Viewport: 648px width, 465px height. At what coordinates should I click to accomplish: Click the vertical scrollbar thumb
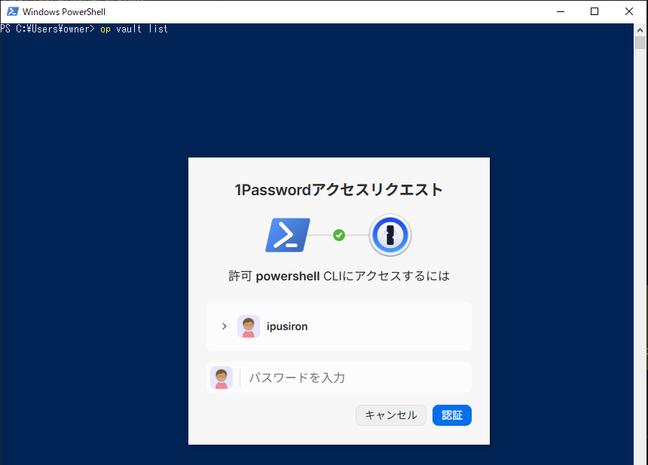pos(640,42)
